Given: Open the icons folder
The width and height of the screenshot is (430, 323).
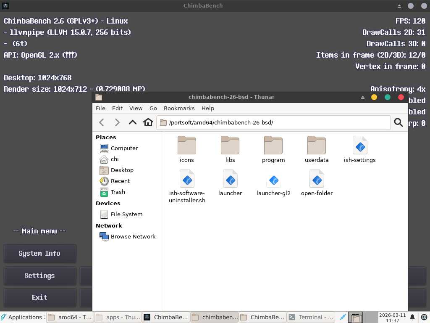Looking at the screenshot, I should 187,149.
